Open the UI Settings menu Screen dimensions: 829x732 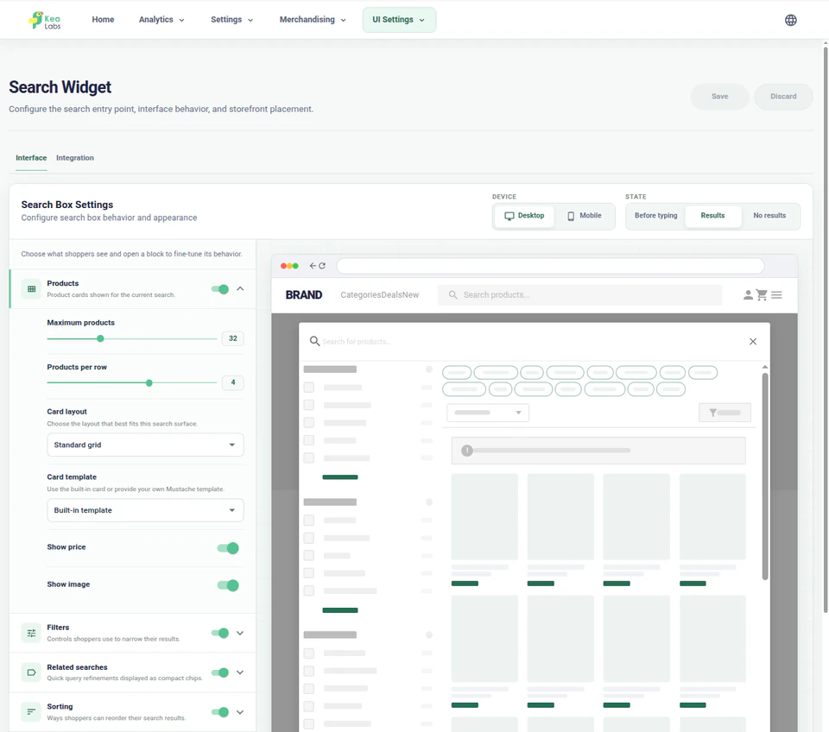click(x=399, y=20)
